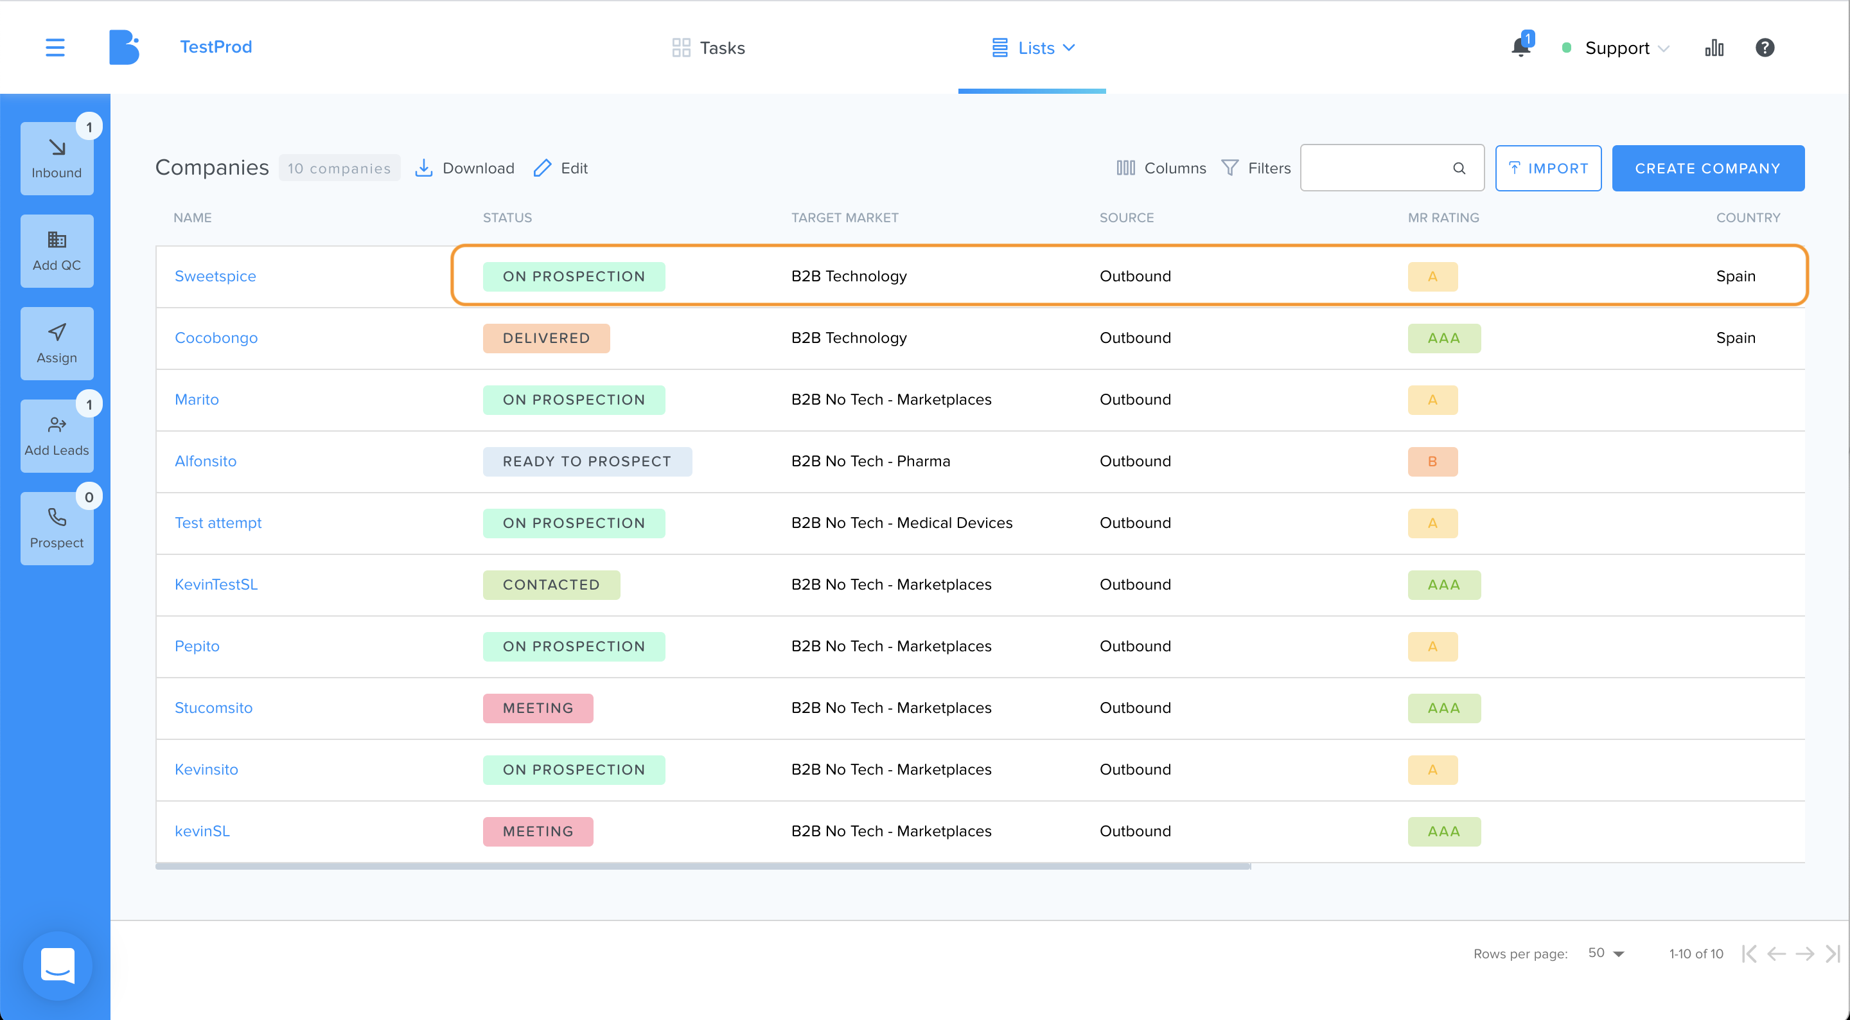Click the MR RATING column header
1850x1020 pixels.
pos(1443,218)
